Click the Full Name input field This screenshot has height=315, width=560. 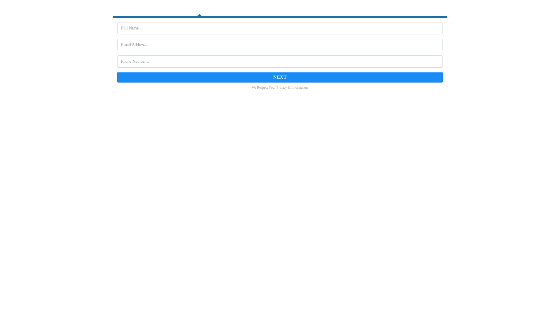(x=280, y=28)
